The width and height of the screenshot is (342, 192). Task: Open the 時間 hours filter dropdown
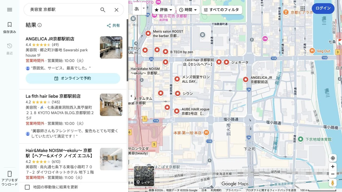(188, 10)
